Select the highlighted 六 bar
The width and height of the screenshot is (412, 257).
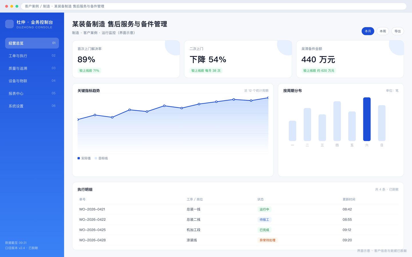click(x=367, y=119)
